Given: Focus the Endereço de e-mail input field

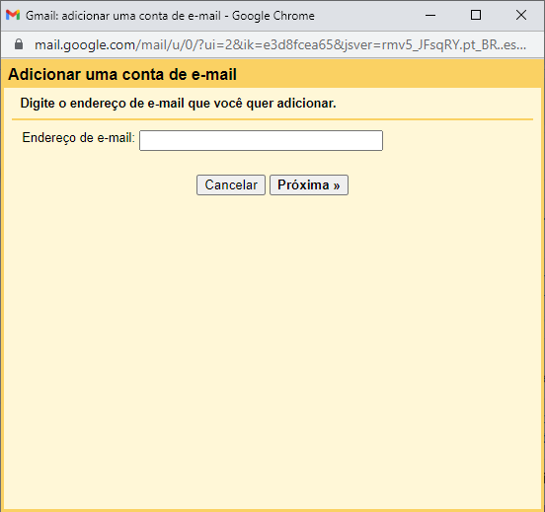Looking at the screenshot, I should point(261,141).
